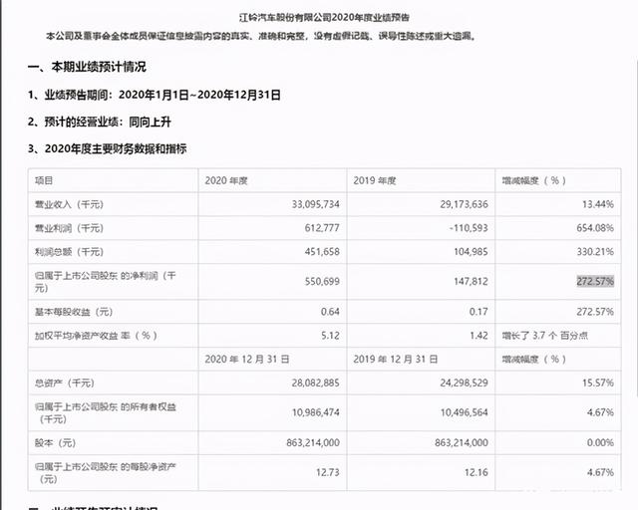The width and height of the screenshot is (638, 510).
Task: Click value -110,593
Action: 469,228
